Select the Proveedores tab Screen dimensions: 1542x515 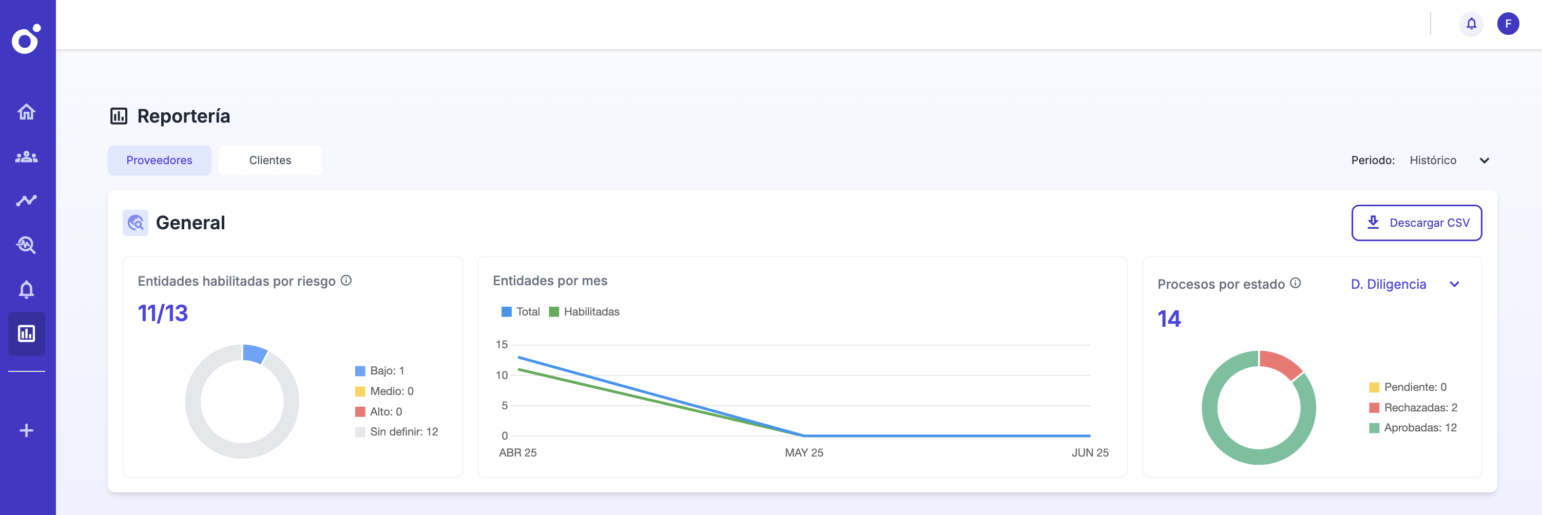pyautogui.click(x=159, y=161)
